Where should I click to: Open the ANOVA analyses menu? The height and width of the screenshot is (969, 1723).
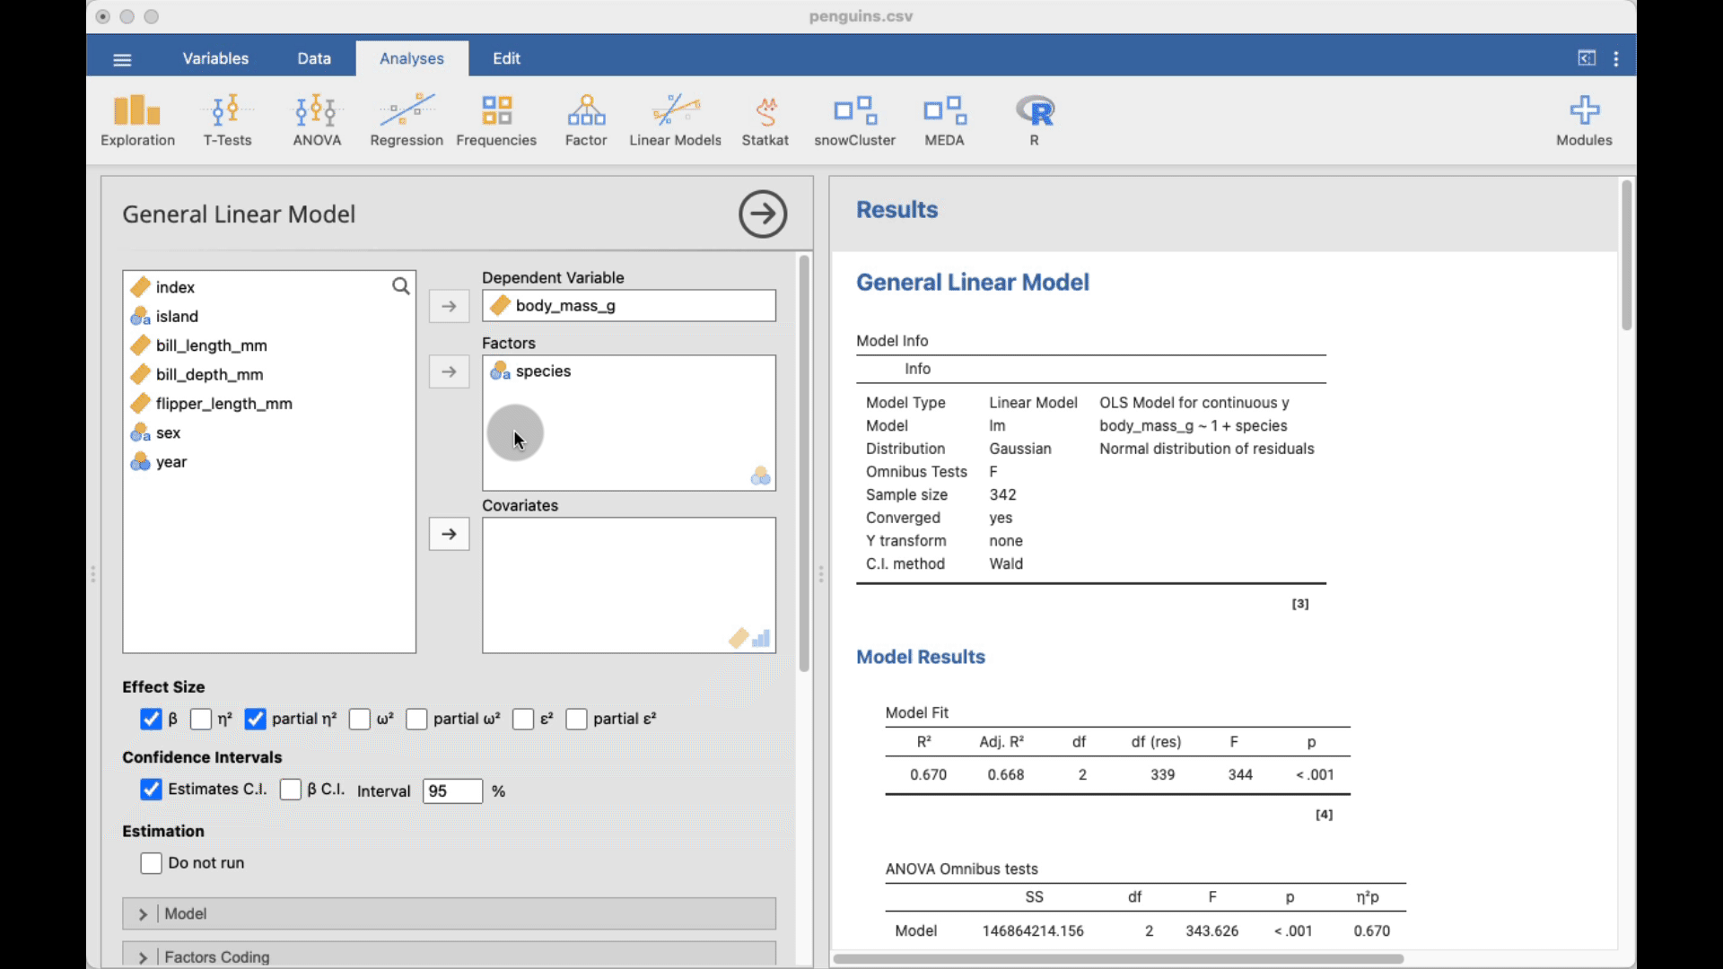tap(317, 120)
